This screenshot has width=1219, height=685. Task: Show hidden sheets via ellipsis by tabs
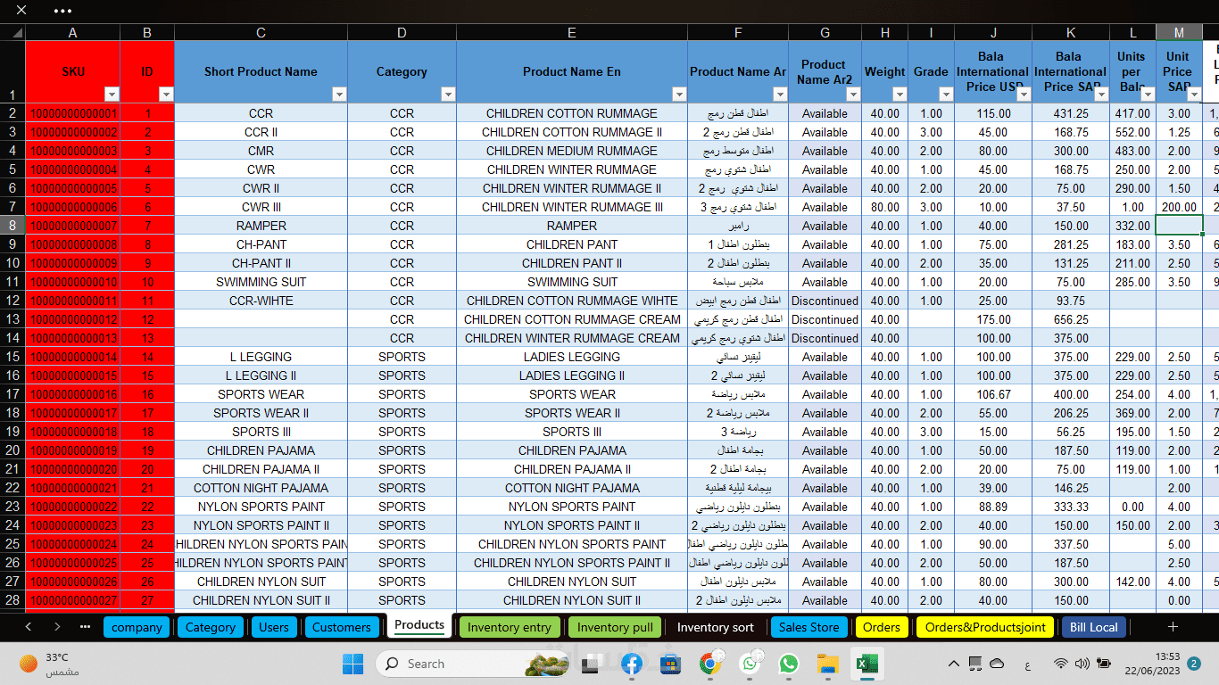coord(85,627)
